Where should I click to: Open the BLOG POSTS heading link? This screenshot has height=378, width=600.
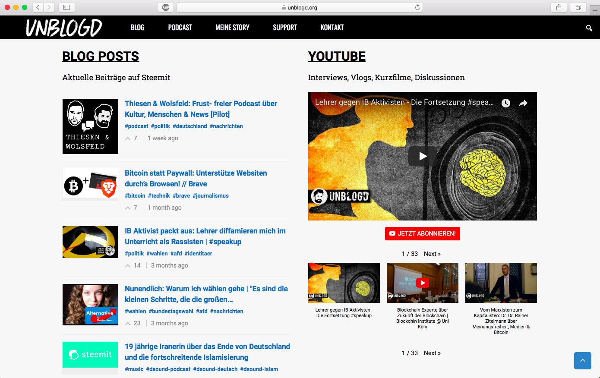click(x=101, y=57)
